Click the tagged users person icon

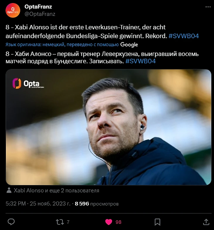(x=9, y=190)
